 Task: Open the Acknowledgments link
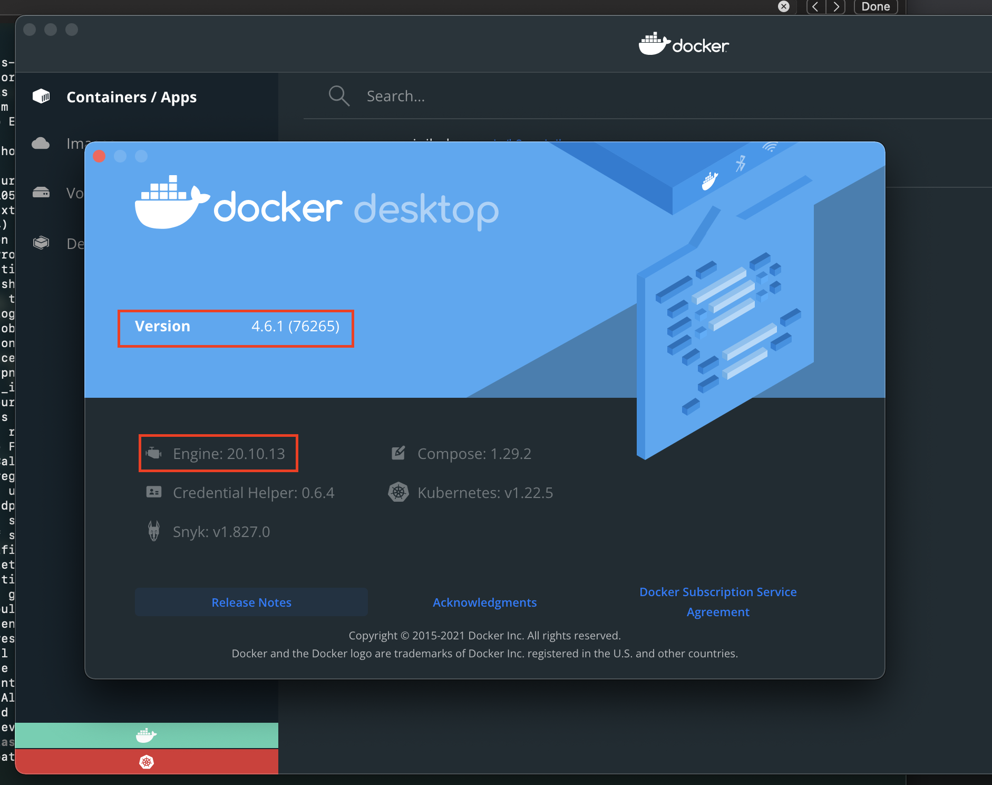pyautogui.click(x=485, y=602)
